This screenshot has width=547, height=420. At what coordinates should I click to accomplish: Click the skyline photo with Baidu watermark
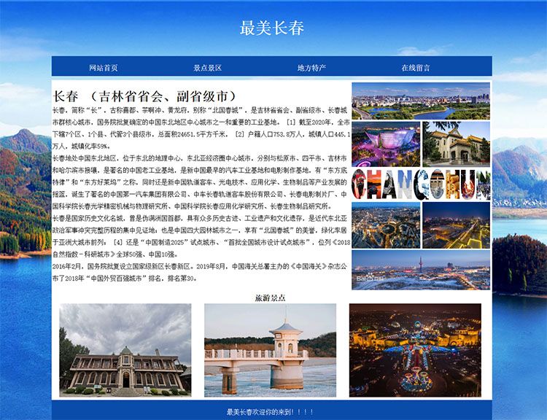point(421,270)
